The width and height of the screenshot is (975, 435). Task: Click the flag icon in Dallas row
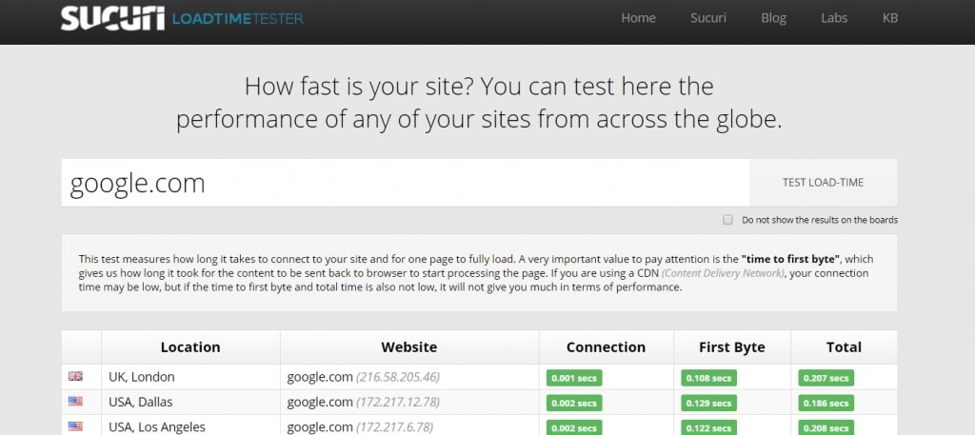tap(75, 402)
